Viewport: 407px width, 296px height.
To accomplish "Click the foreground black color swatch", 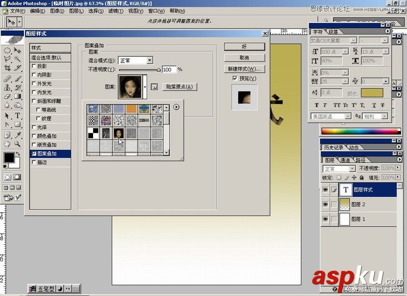I will [9, 158].
